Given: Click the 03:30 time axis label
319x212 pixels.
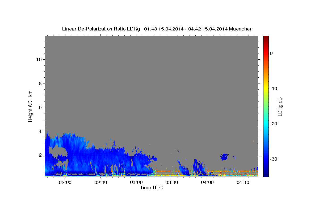Looking at the screenshot, I should (x=172, y=182).
